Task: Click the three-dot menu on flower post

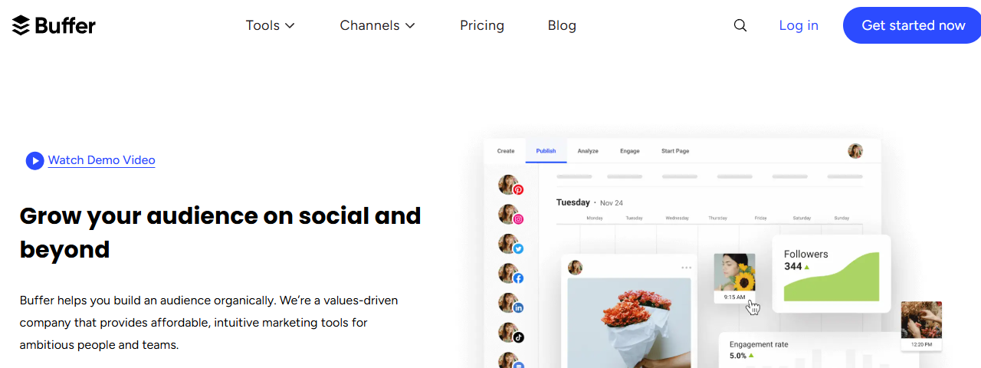Action: 686,268
